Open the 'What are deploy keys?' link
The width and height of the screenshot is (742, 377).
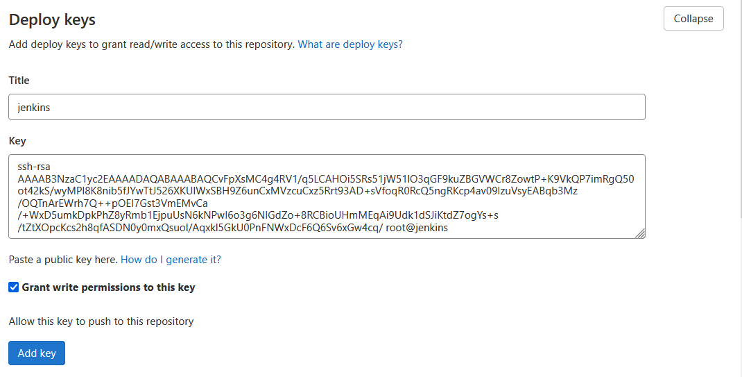click(350, 44)
